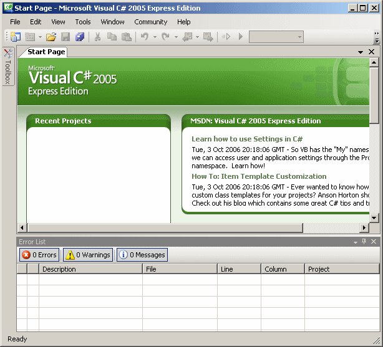Click the Navigate Forward icon
Viewport: 383px width, 347px height.
tap(208, 37)
